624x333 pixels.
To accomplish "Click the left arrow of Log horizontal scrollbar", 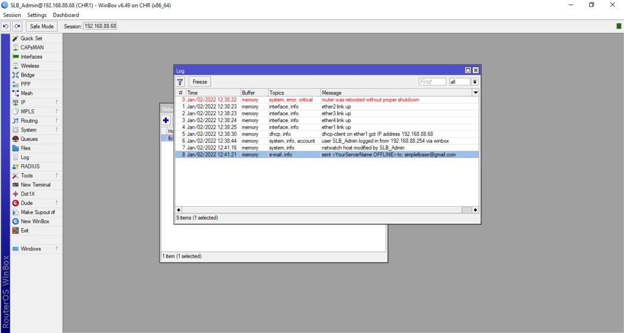I will coord(179,210).
